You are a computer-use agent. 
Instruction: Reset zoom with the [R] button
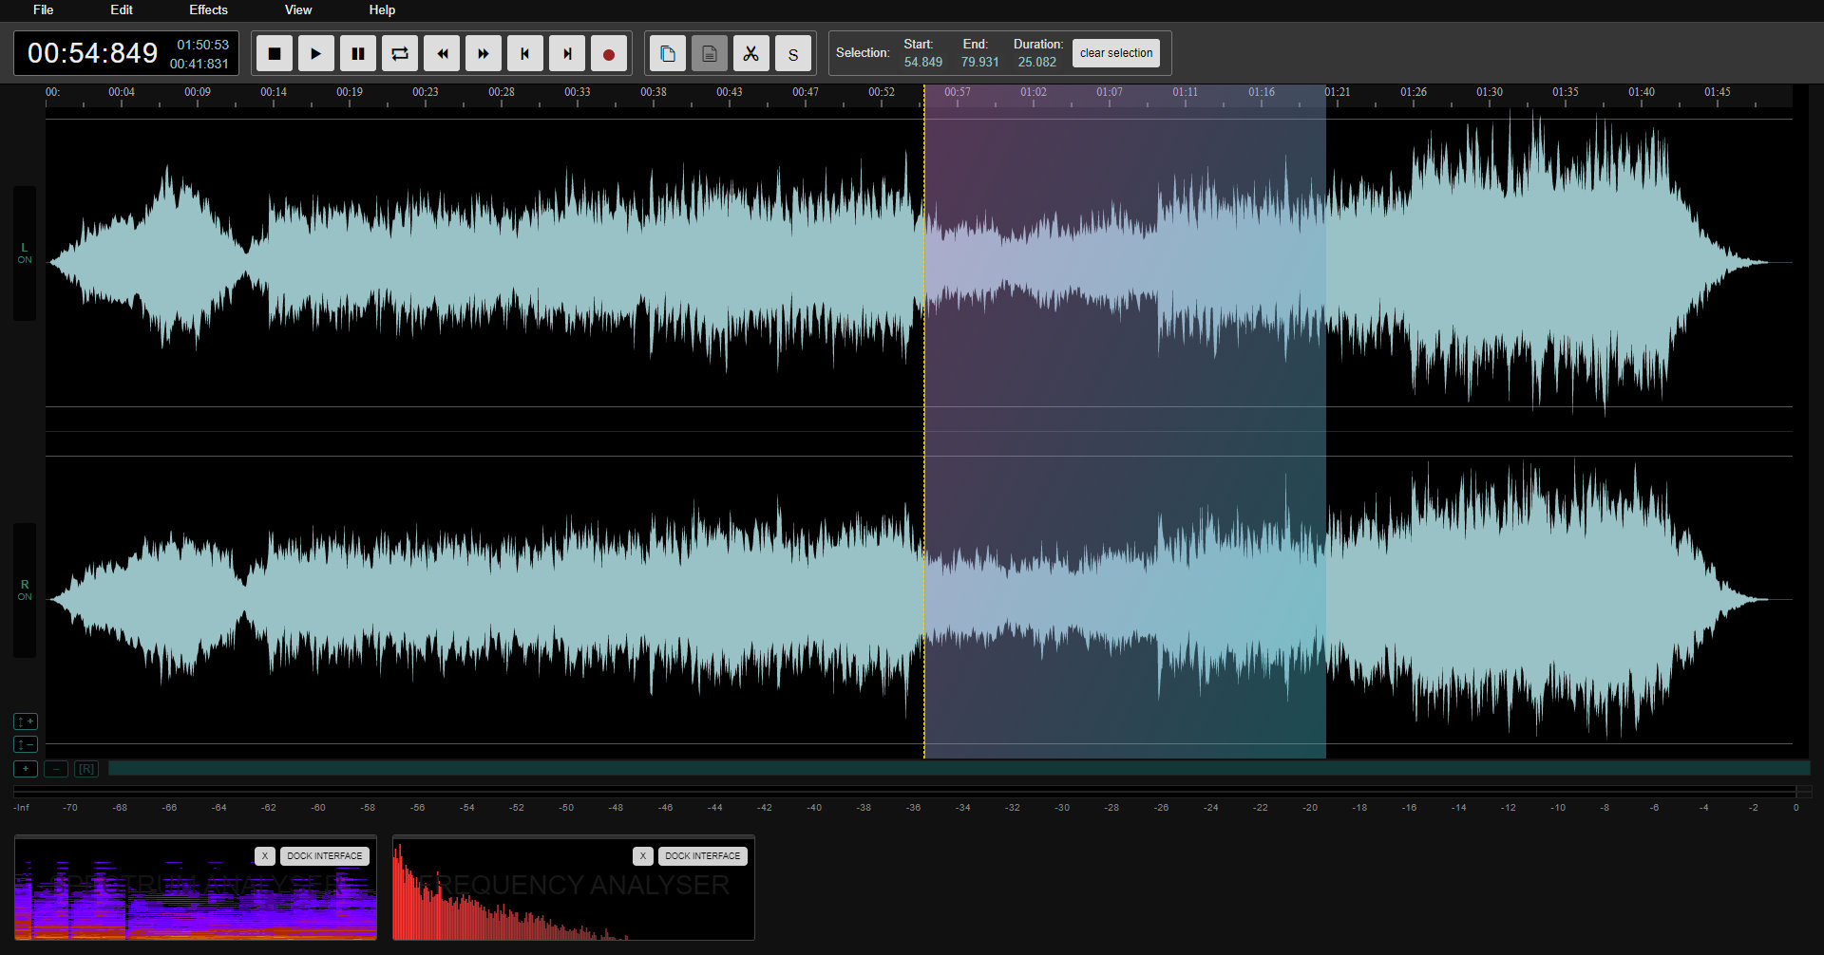[x=86, y=769]
